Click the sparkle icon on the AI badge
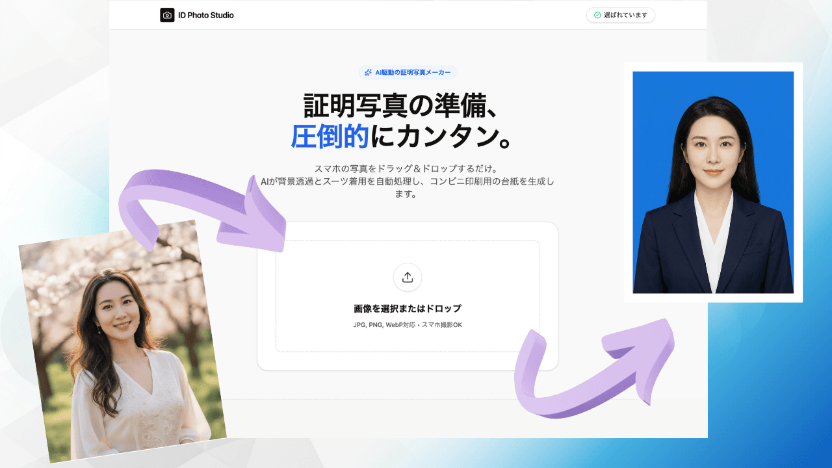Screen dimensions: 832x468 click(368, 73)
